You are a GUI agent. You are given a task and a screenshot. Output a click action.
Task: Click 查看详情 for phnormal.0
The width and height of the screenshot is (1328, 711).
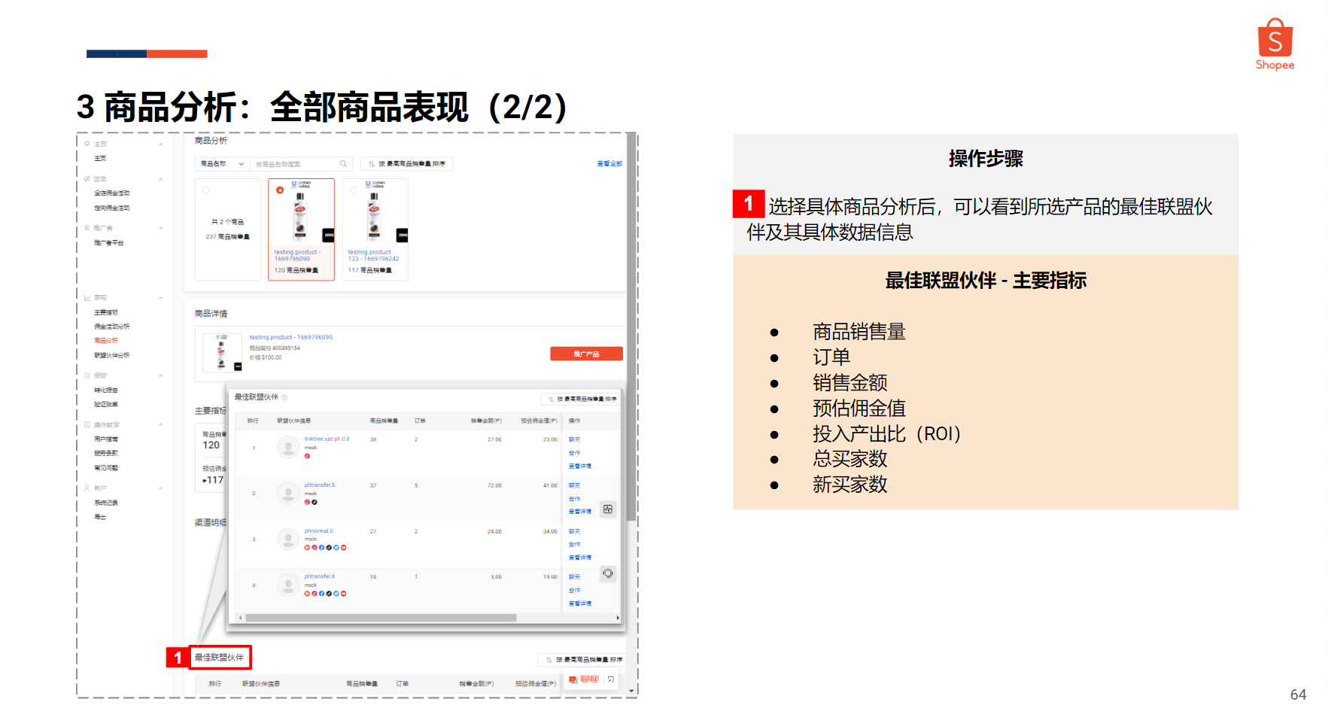580,558
